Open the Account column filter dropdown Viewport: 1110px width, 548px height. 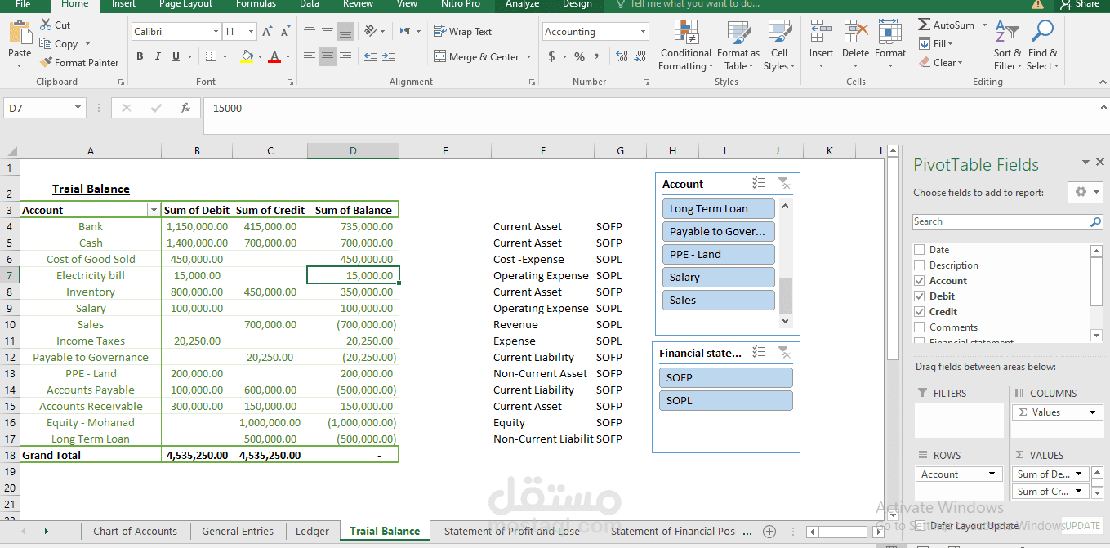(154, 210)
